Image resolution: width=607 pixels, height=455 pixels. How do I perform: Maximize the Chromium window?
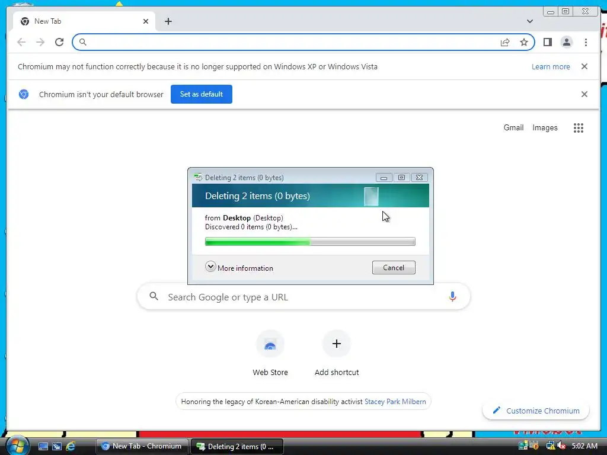point(566,12)
